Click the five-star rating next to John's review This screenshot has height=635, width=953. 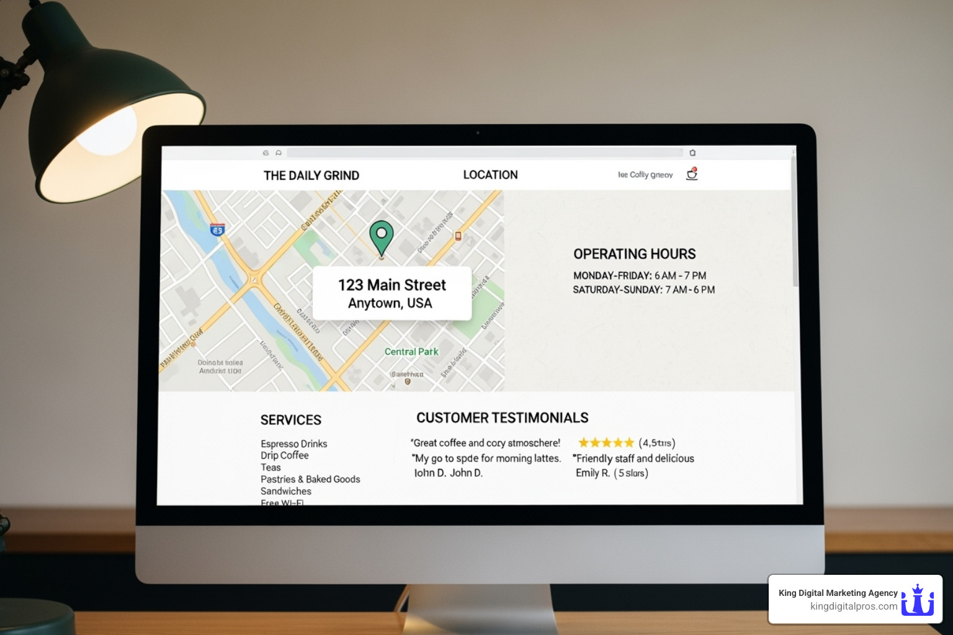606,442
